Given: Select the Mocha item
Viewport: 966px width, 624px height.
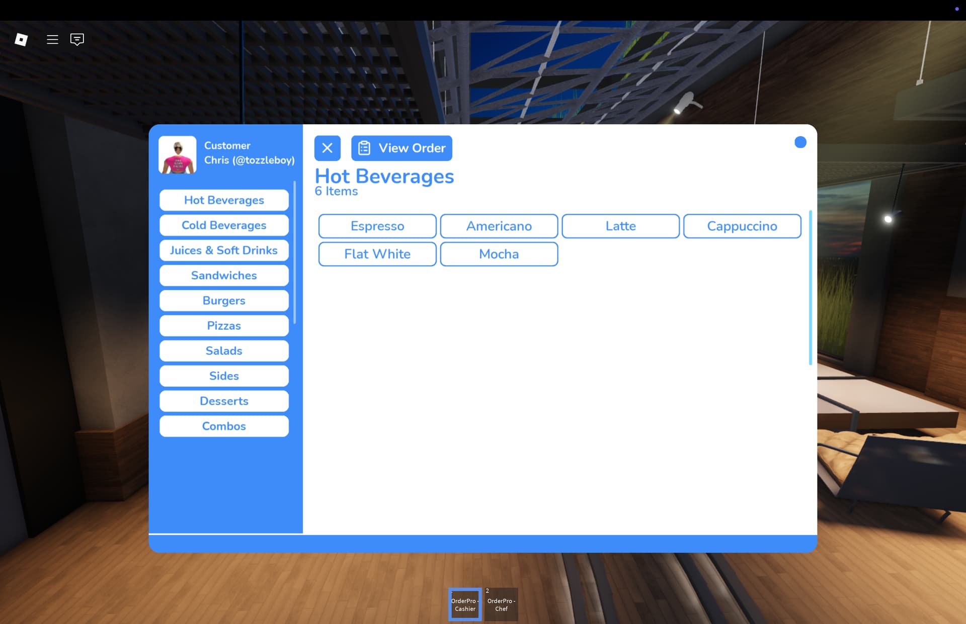Looking at the screenshot, I should click(x=499, y=254).
